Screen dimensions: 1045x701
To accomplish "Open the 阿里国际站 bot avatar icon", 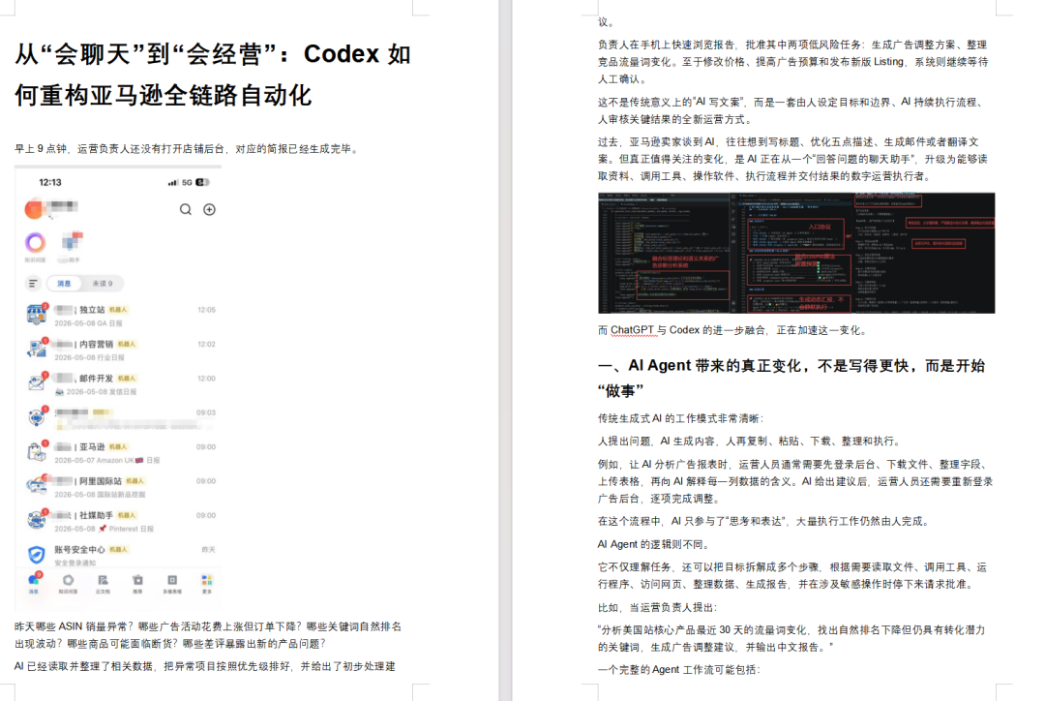I will tap(37, 485).
